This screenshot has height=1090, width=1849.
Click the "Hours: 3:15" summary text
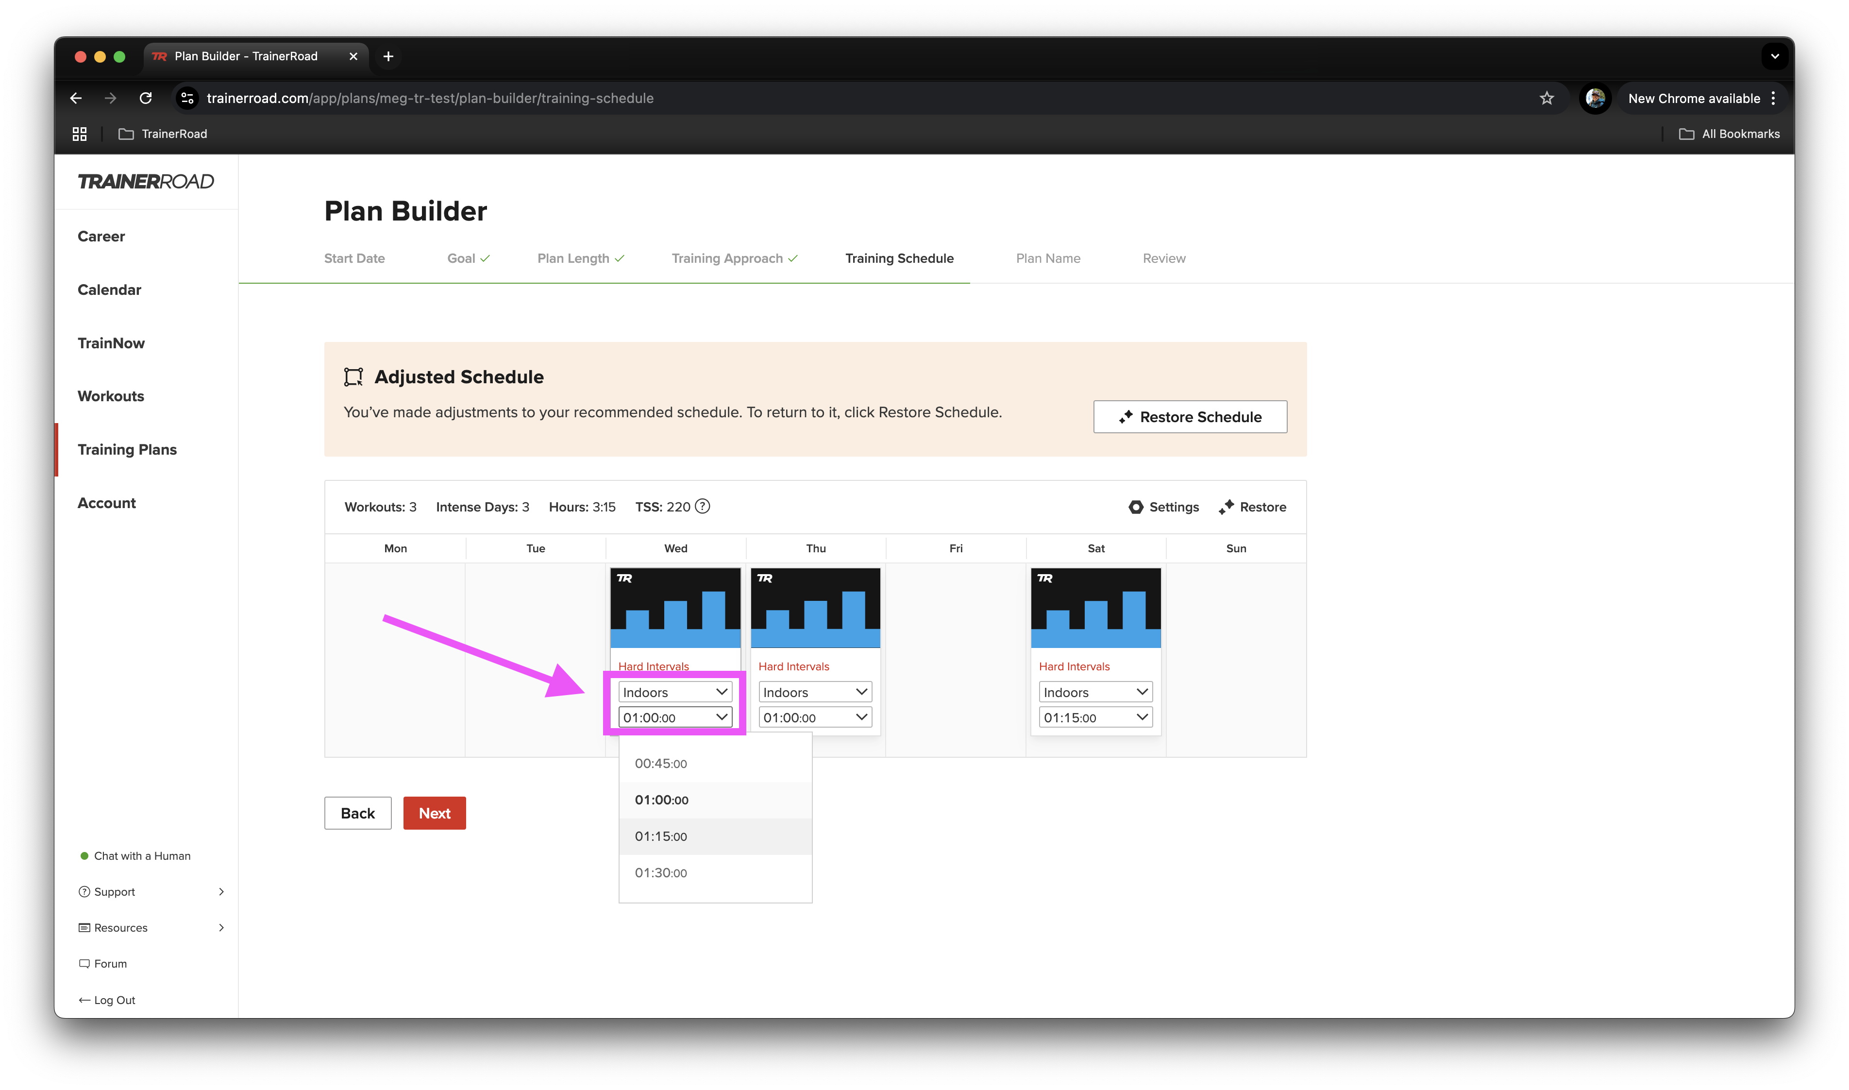click(582, 508)
